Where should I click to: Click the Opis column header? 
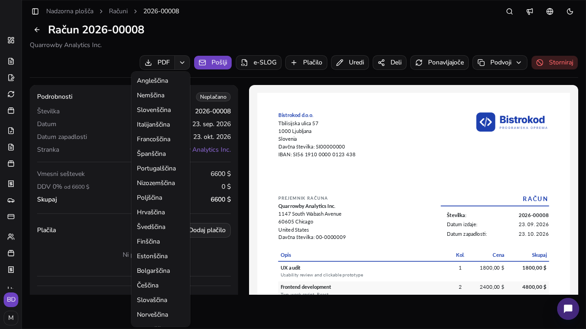click(x=286, y=255)
